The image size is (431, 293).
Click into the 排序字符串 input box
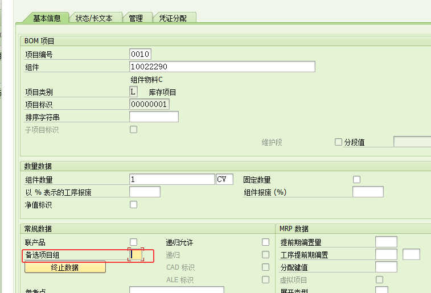pos(154,117)
